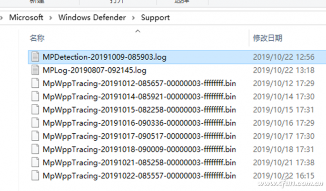Click the sort arrow above the 名称 column
Screen dimensions: 326x191
tap(138, 31)
